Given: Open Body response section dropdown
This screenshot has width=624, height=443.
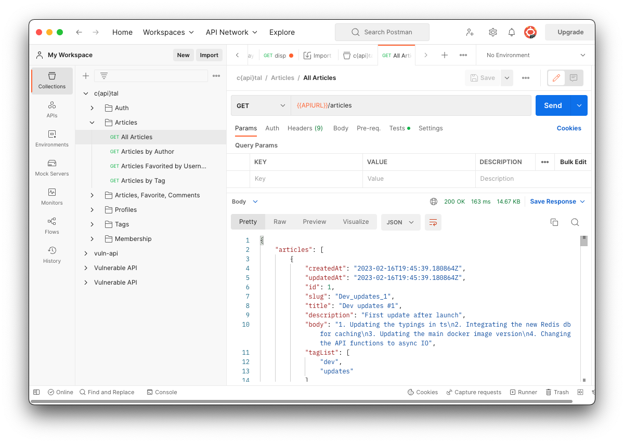Looking at the screenshot, I should (245, 202).
